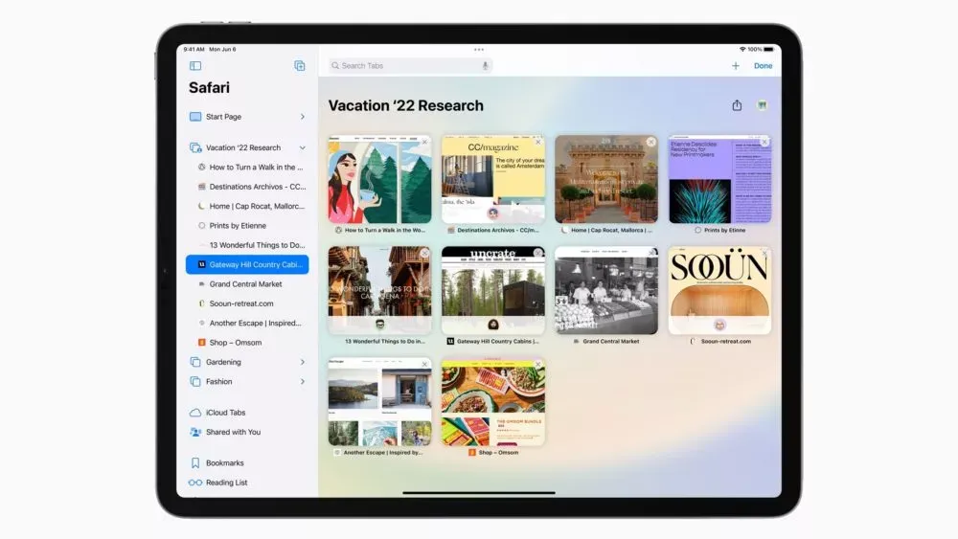
Task: Tap the microphone in search field
Action: coord(486,66)
